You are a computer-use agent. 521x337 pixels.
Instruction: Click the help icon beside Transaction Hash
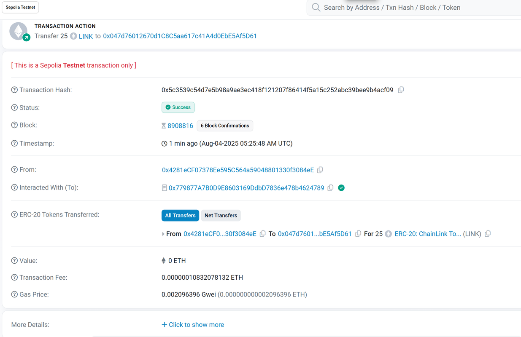[x=14, y=90]
